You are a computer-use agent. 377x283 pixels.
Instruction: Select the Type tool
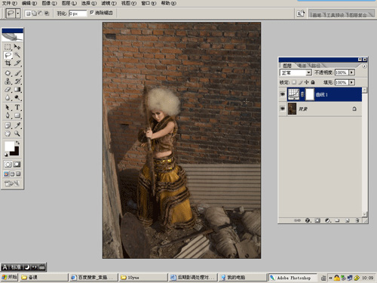17,107
